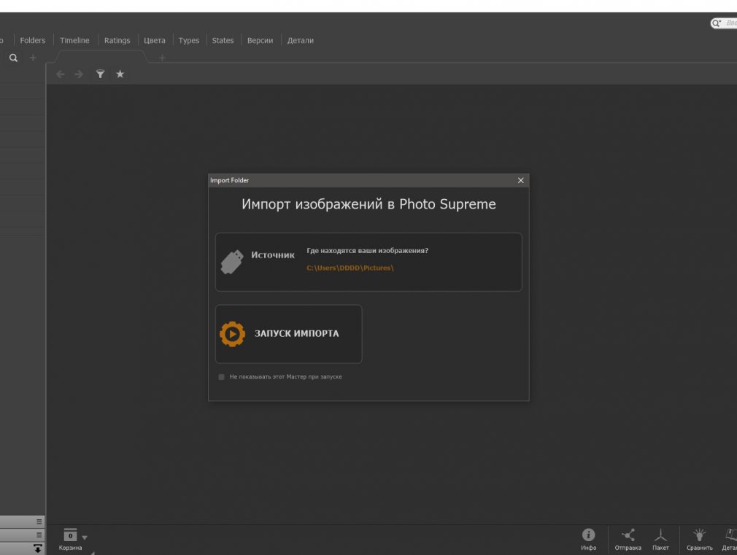Click the 'Где находятся ваши изображения?' text
This screenshot has width=737, height=555.
(x=368, y=250)
